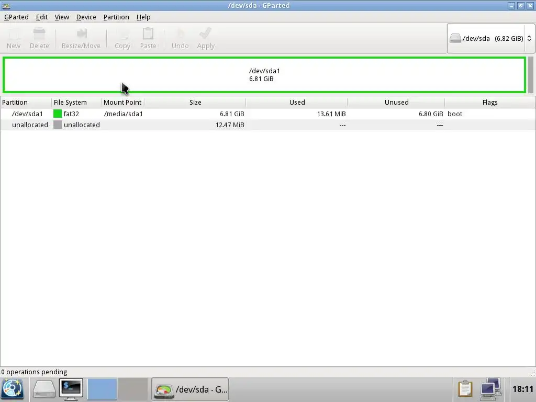Viewport: 536px width, 402px height.
Task: Click the hard disk icon in device selector
Action: pos(455,38)
